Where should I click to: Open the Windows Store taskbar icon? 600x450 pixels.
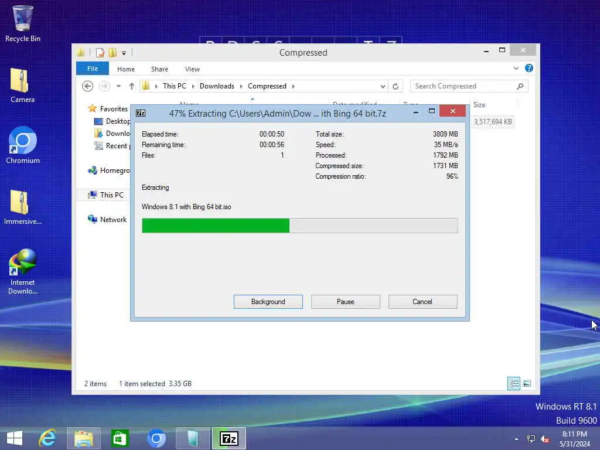point(120,438)
